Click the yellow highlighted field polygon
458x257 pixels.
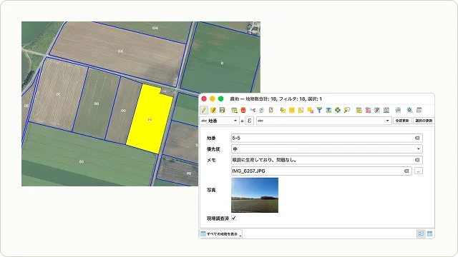[149, 119]
